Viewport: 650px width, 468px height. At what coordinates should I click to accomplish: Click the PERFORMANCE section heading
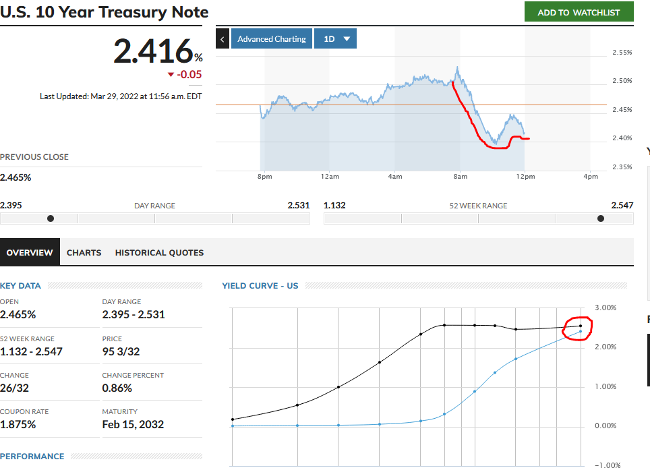(x=32, y=457)
